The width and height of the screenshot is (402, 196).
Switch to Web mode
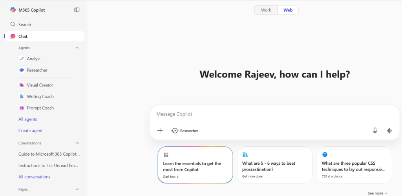click(x=288, y=10)
